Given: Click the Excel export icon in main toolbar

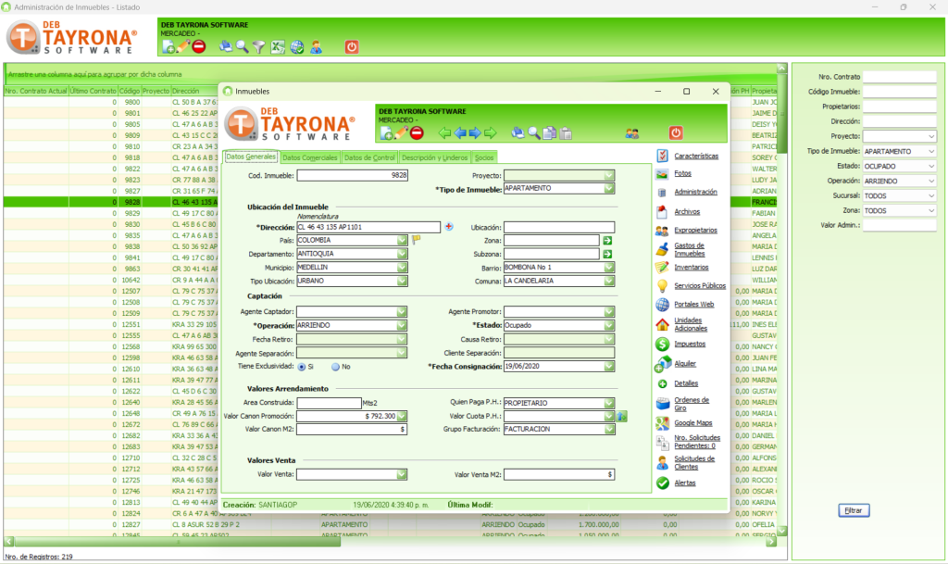Looking at the screenshot, I should 277,46.
